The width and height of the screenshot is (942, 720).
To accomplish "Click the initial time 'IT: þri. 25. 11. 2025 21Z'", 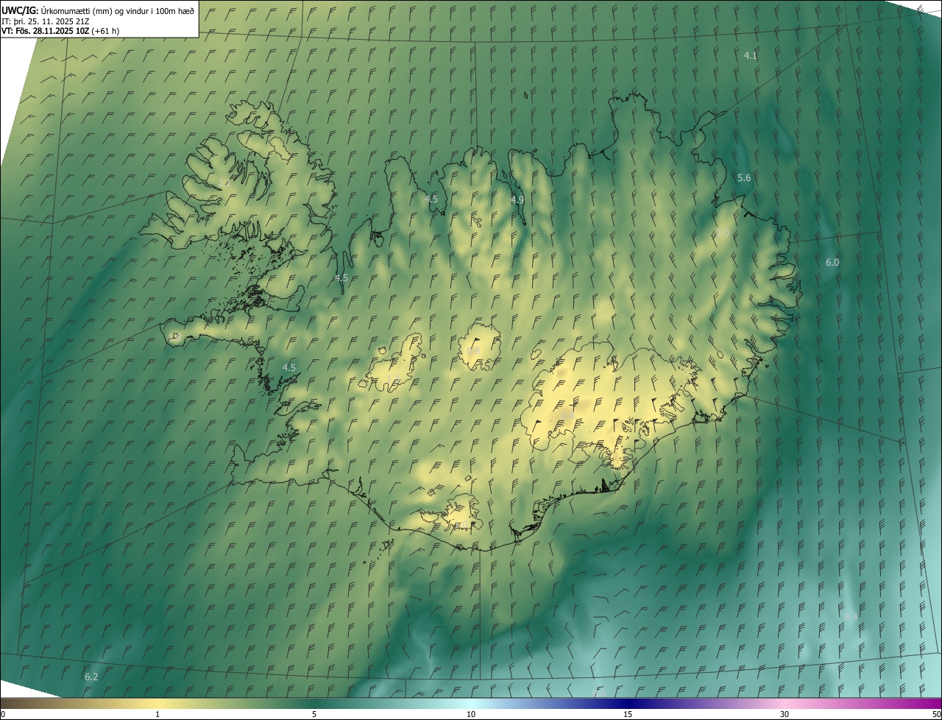I will (x=46, y=21).
